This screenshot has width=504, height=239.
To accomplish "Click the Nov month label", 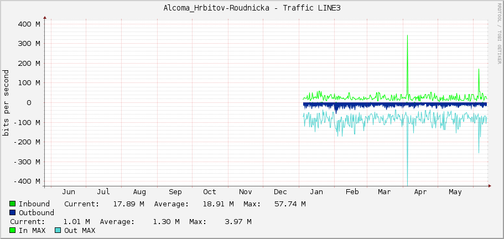I will click(245, 192).
